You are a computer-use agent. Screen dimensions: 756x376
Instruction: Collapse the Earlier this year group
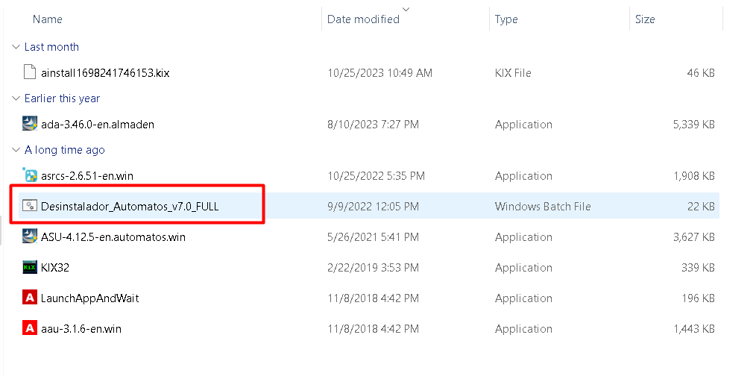16,98
